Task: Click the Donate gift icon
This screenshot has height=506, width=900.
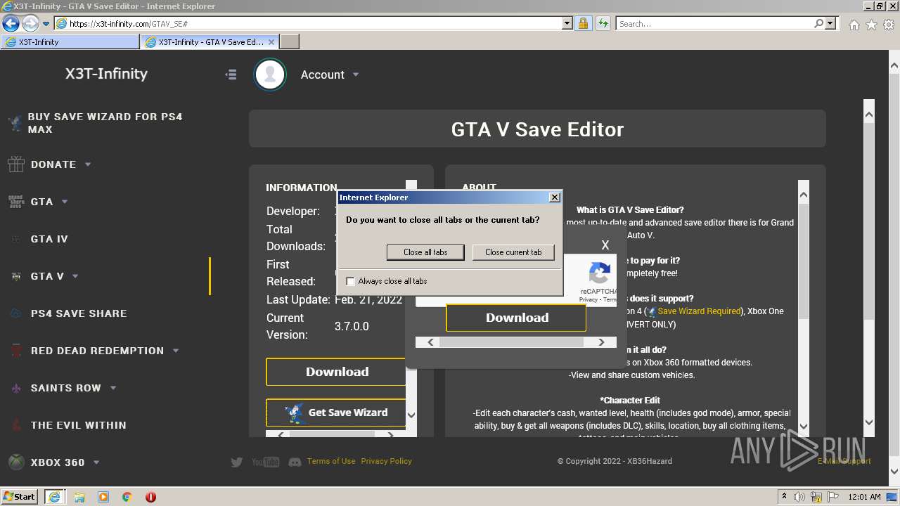Action: (15, 164)
